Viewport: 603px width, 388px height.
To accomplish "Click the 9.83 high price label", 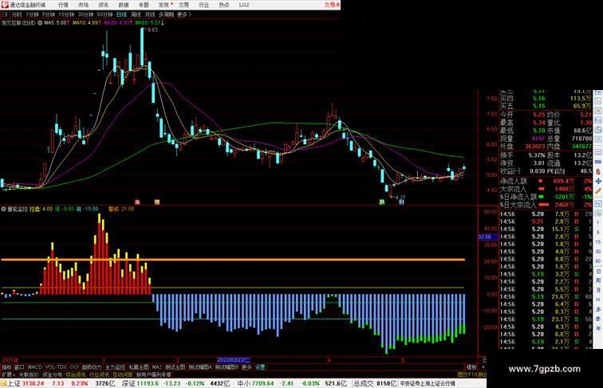I will 152,29.
